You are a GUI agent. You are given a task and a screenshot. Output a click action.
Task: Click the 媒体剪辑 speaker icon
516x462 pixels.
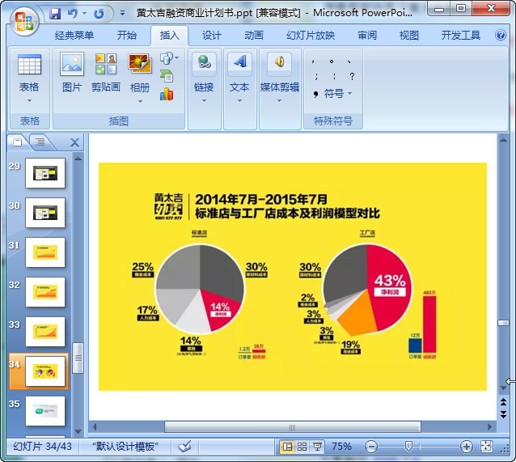279,61
